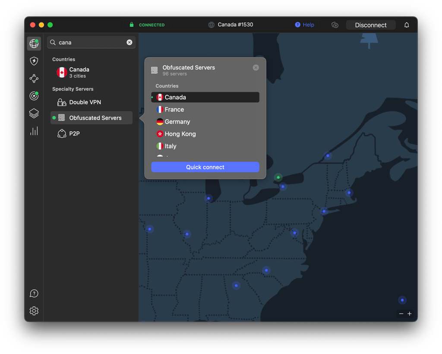The image size is (442, 354).
Task: Open the Help link in title bar
Action: tap(304, 25)
